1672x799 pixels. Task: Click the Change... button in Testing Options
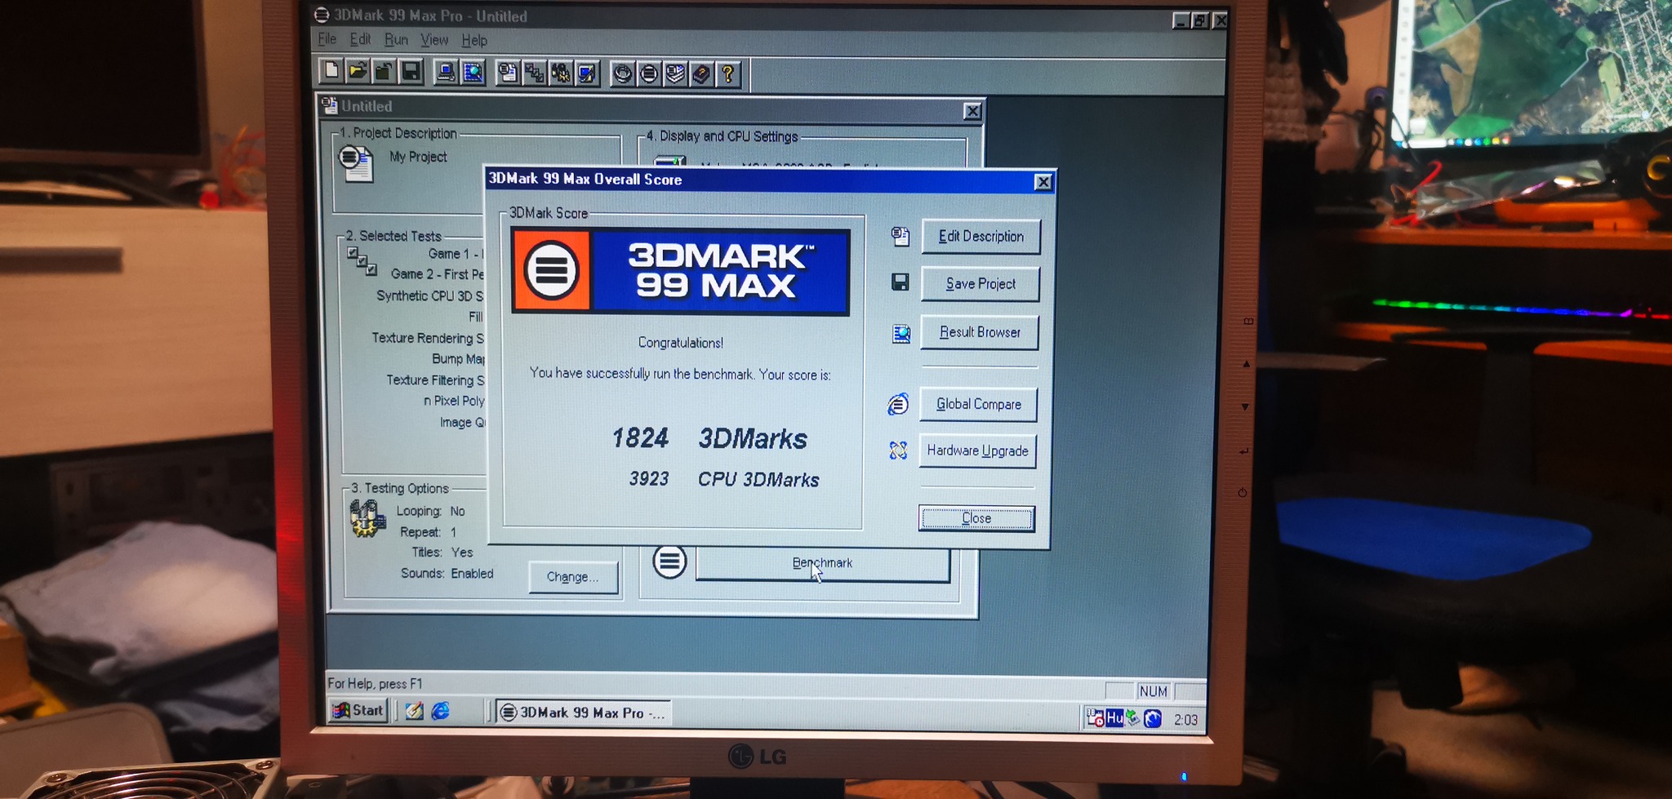pyautogui.click(x=573, y=577)
